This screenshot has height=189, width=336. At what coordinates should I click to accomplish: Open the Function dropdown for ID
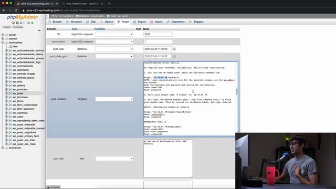coord(114,34)
